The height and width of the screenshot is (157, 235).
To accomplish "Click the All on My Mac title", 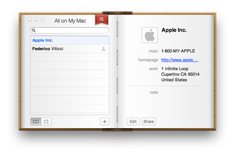I will click(70, 21).
